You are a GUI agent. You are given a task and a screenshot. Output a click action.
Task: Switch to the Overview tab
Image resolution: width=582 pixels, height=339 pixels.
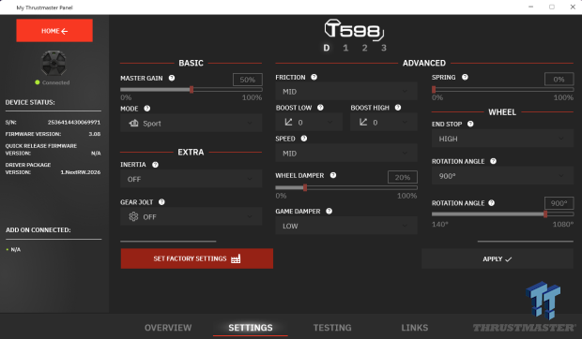[x=168, y=328]
